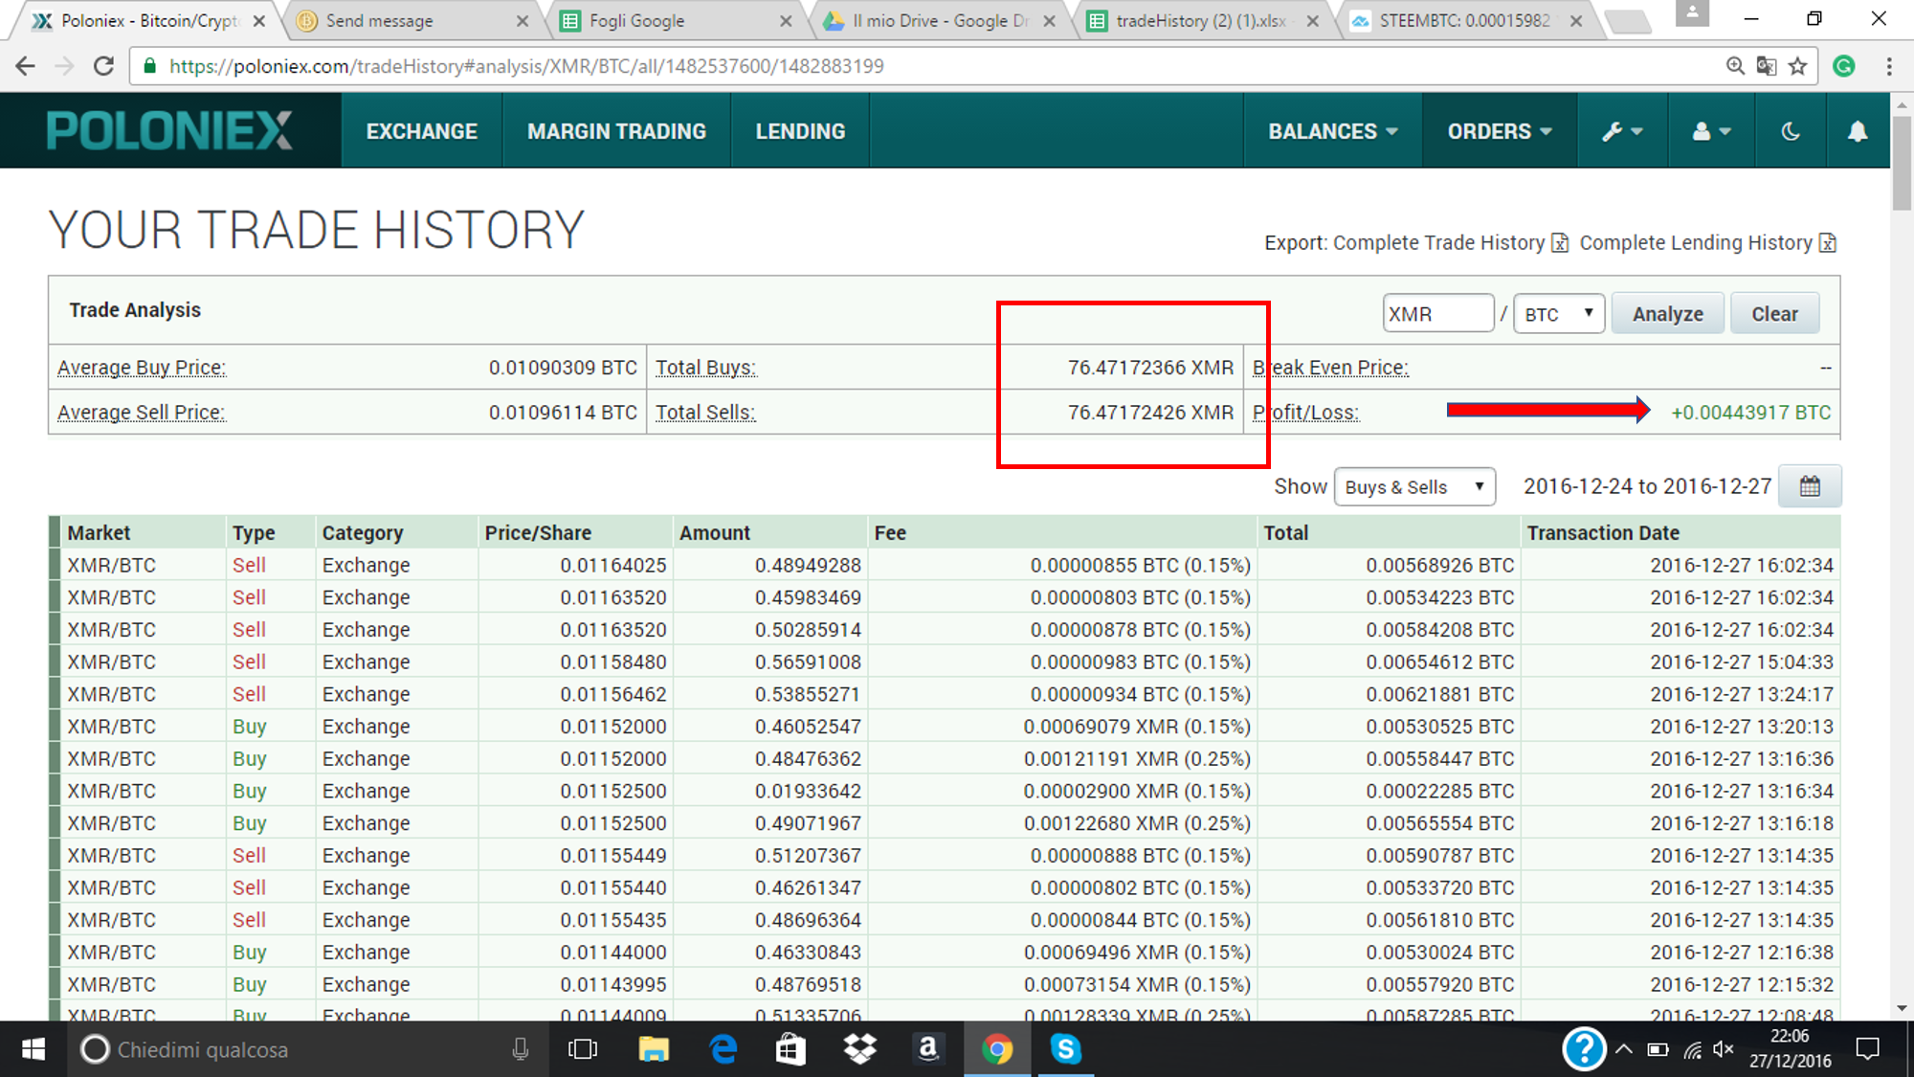This screenshot has height=1077, width=1914.
Task: Close the Send message tab
Action: click(522, 21)
